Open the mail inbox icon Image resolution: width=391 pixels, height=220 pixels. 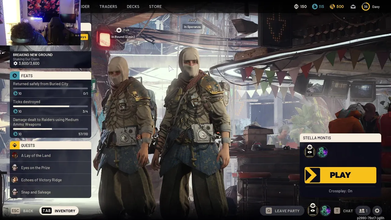(353, 6)
